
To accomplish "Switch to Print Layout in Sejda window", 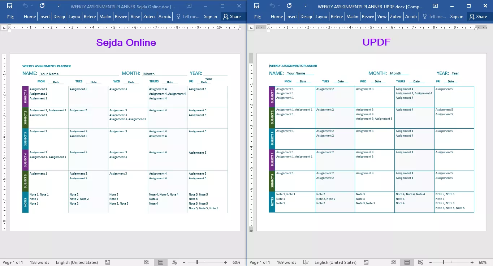I will click(161, 262).
